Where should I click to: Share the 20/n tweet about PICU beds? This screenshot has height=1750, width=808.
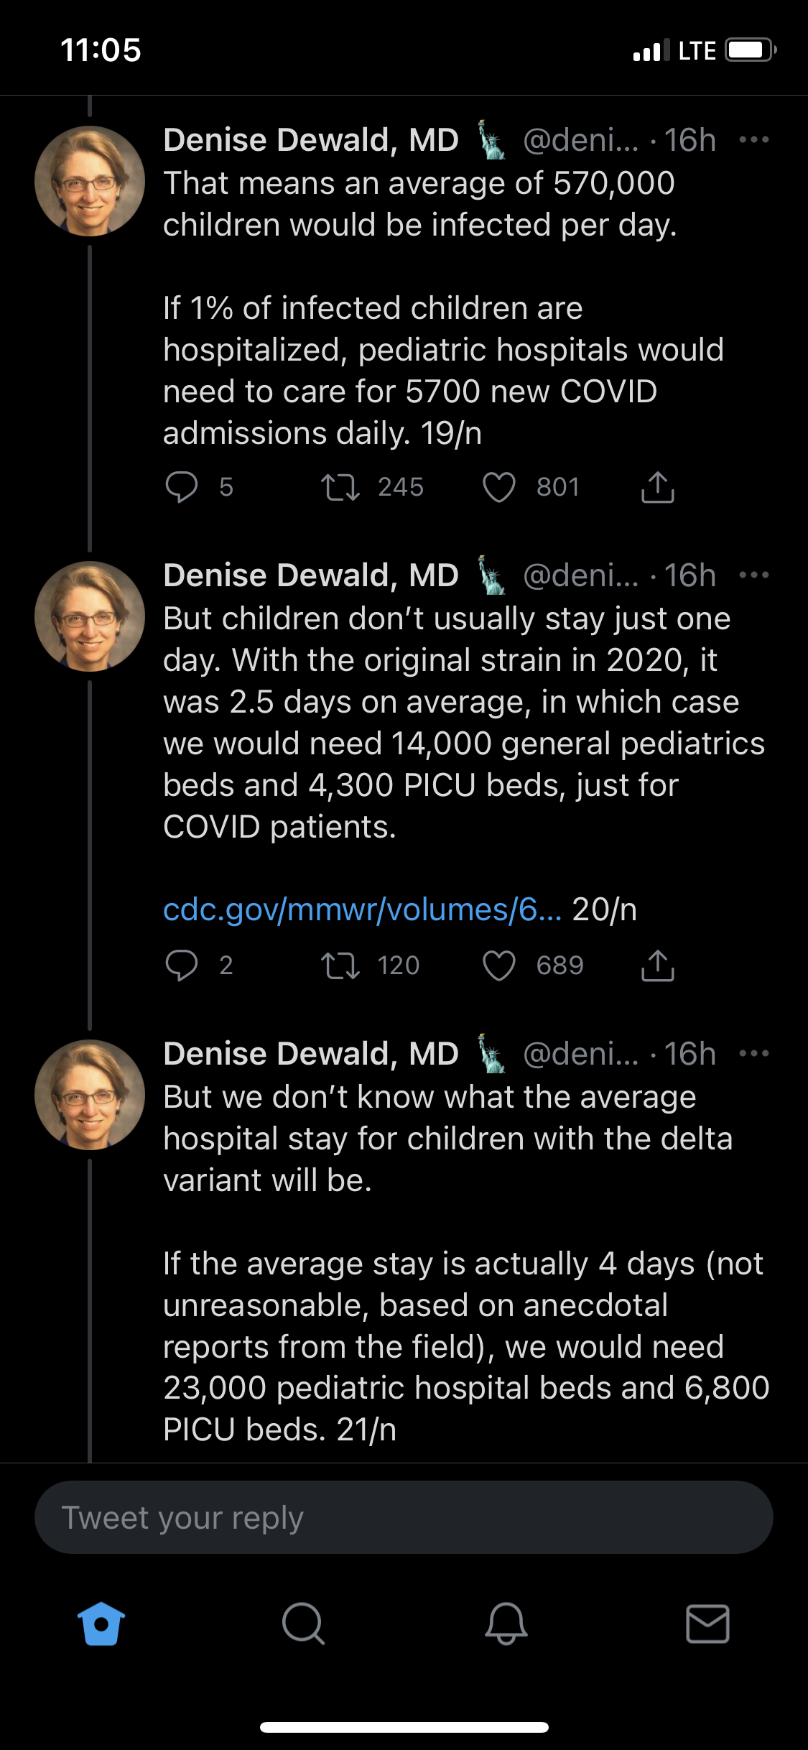click(657, 966)
